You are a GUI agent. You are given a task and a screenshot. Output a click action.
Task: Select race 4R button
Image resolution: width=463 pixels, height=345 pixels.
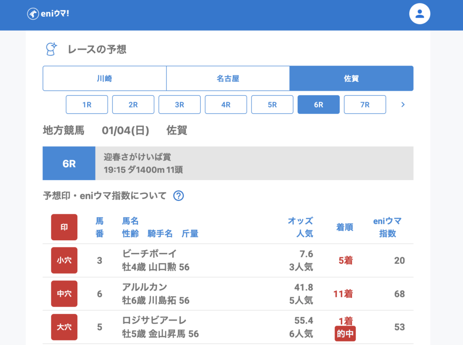pyautogui.click(x=226, y=105)
